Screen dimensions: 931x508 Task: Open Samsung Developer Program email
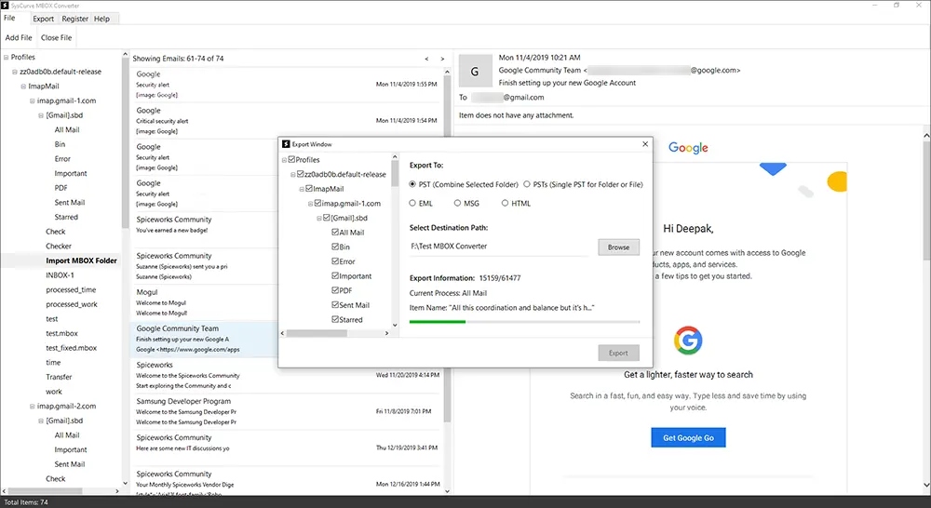click(287, 411)
